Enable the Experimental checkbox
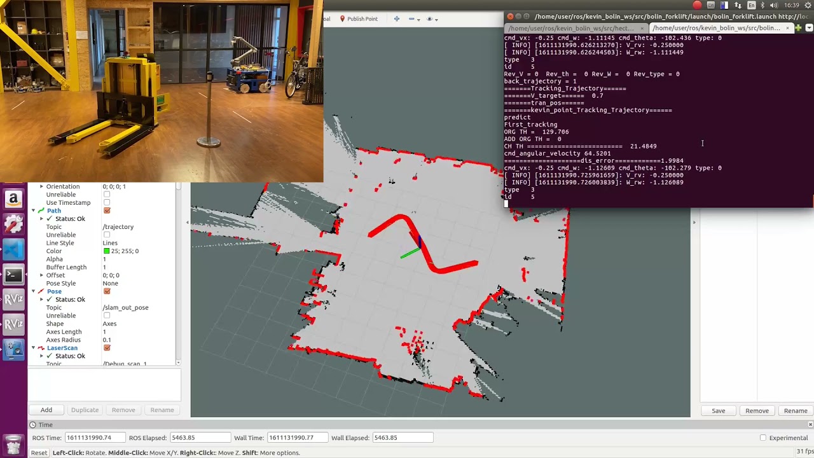Image resolution: width=814 pixels, height=458 pixels. 763,438
